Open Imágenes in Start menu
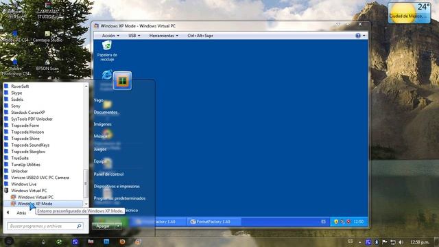439x247 pixels. coord(102,124)
